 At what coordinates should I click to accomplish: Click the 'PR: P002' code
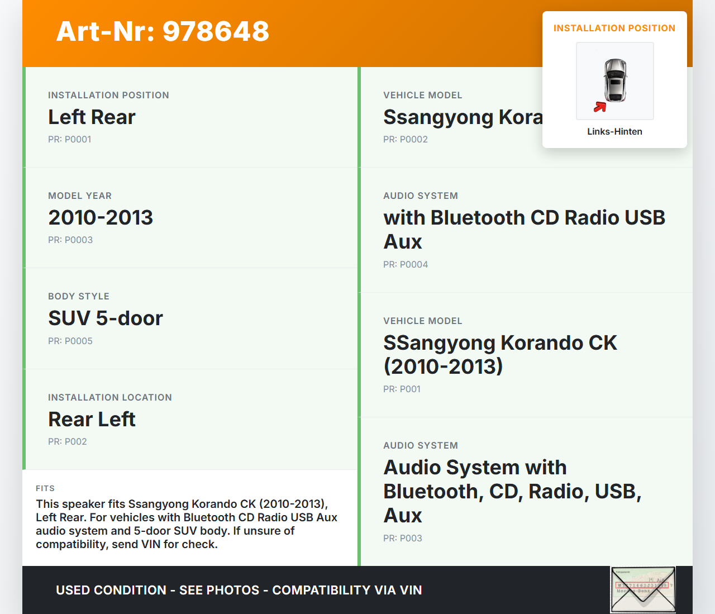(68, 442)
